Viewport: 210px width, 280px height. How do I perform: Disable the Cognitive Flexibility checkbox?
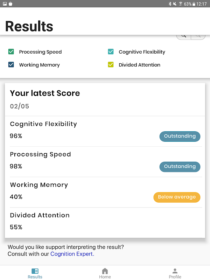point(111,52)
